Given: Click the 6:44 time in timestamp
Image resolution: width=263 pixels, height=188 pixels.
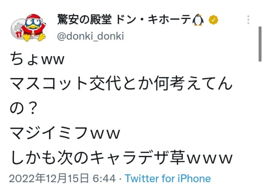Looking at the screenshot, I should [x=104, y=179].
